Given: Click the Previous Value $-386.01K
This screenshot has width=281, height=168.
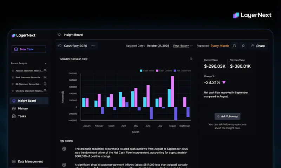Looking at the screenshot, I should tap(240, 66).
